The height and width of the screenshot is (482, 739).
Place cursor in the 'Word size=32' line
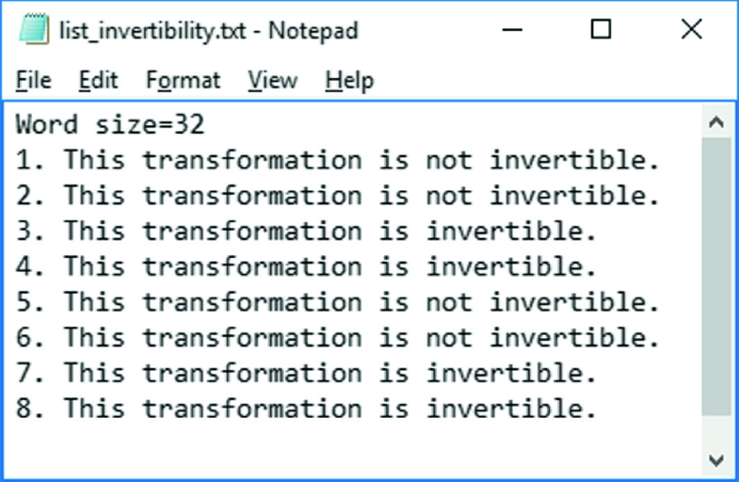[110, 125]
